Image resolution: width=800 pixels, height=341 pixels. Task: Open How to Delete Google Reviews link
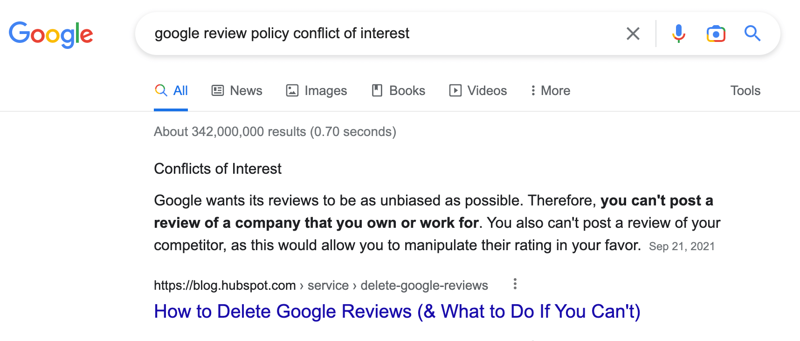coord(397,311)
